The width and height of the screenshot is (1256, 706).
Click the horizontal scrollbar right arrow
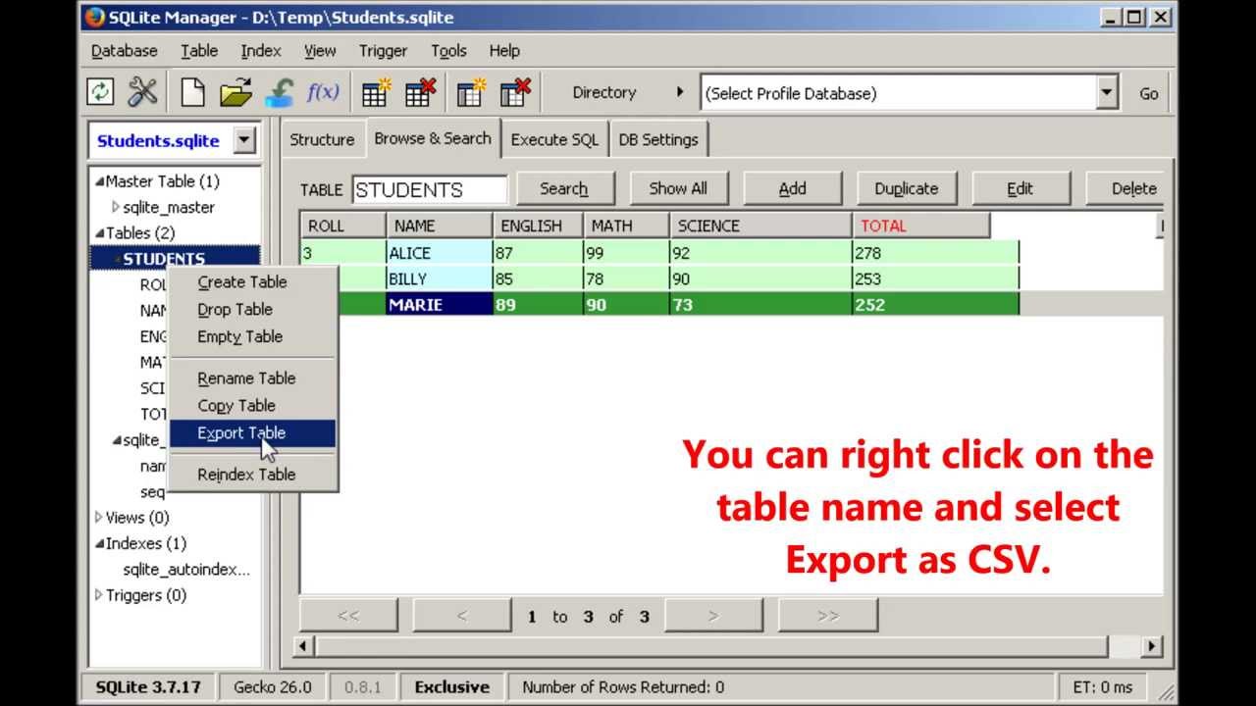pyautogui.click(x=1152, y=646)
